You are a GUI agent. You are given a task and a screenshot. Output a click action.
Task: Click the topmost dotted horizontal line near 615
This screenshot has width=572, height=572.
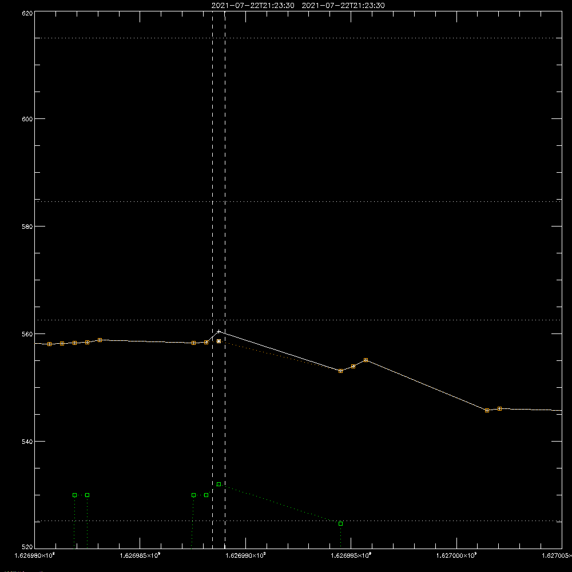coord(298,38)
